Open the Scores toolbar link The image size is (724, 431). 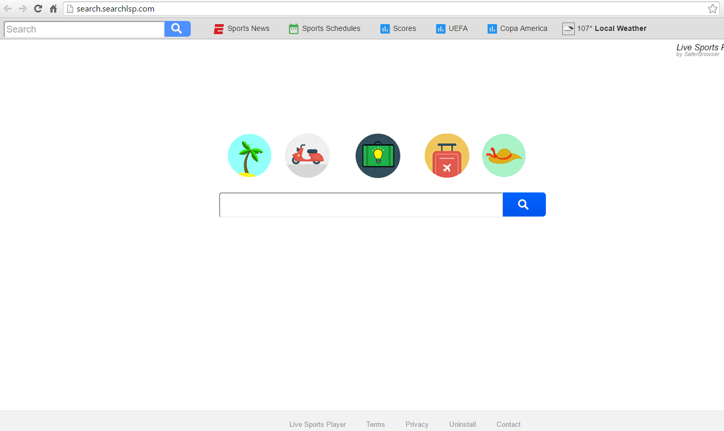pyautogui.click(x=398, y=29)
